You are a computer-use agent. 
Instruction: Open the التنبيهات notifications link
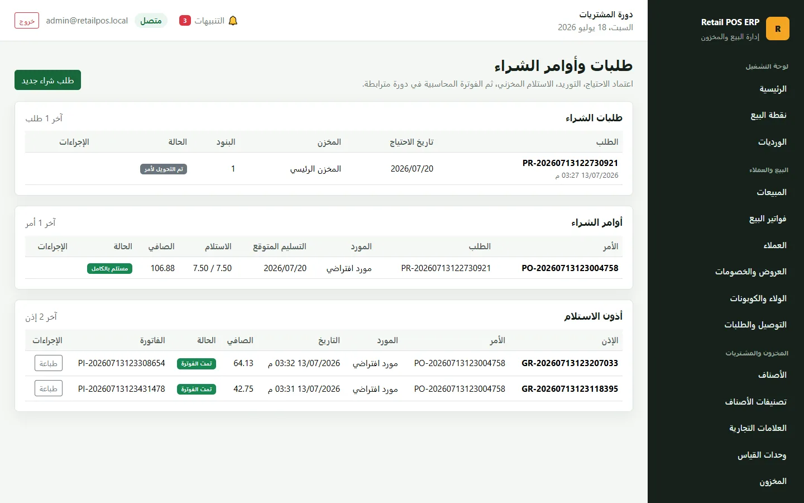208,21
